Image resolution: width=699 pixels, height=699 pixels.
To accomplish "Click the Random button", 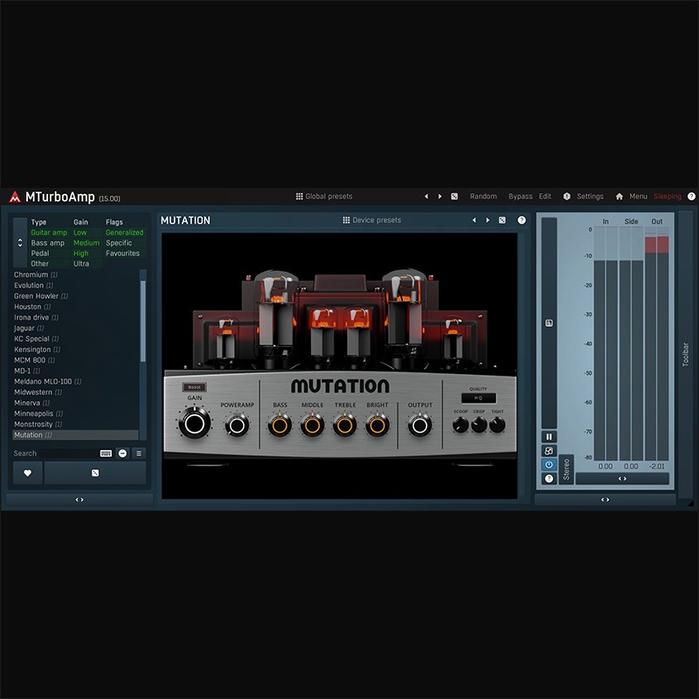I will point(483,196).
